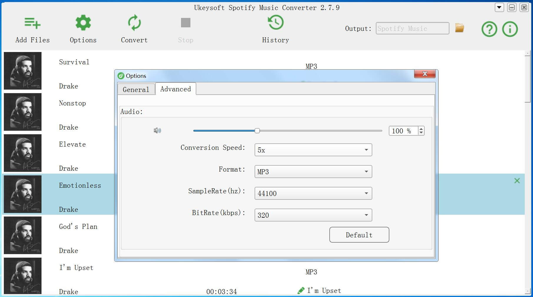Click the I'm Upset album thumbnail
Image resolution: width=533 pixels, height=297 pixels.
point(23,276)
